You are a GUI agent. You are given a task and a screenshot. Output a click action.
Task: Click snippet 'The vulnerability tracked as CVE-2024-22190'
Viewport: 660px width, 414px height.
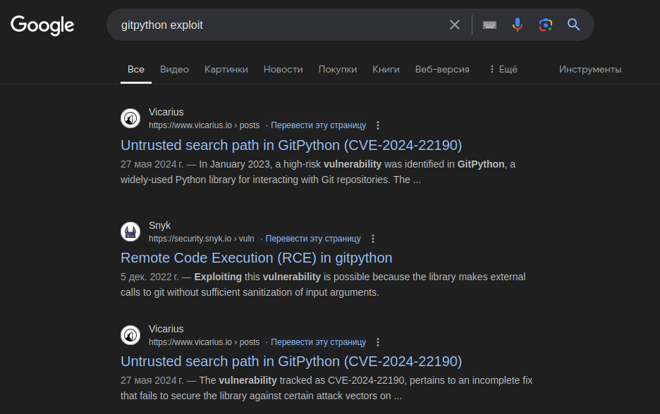(x=326, y=388)
